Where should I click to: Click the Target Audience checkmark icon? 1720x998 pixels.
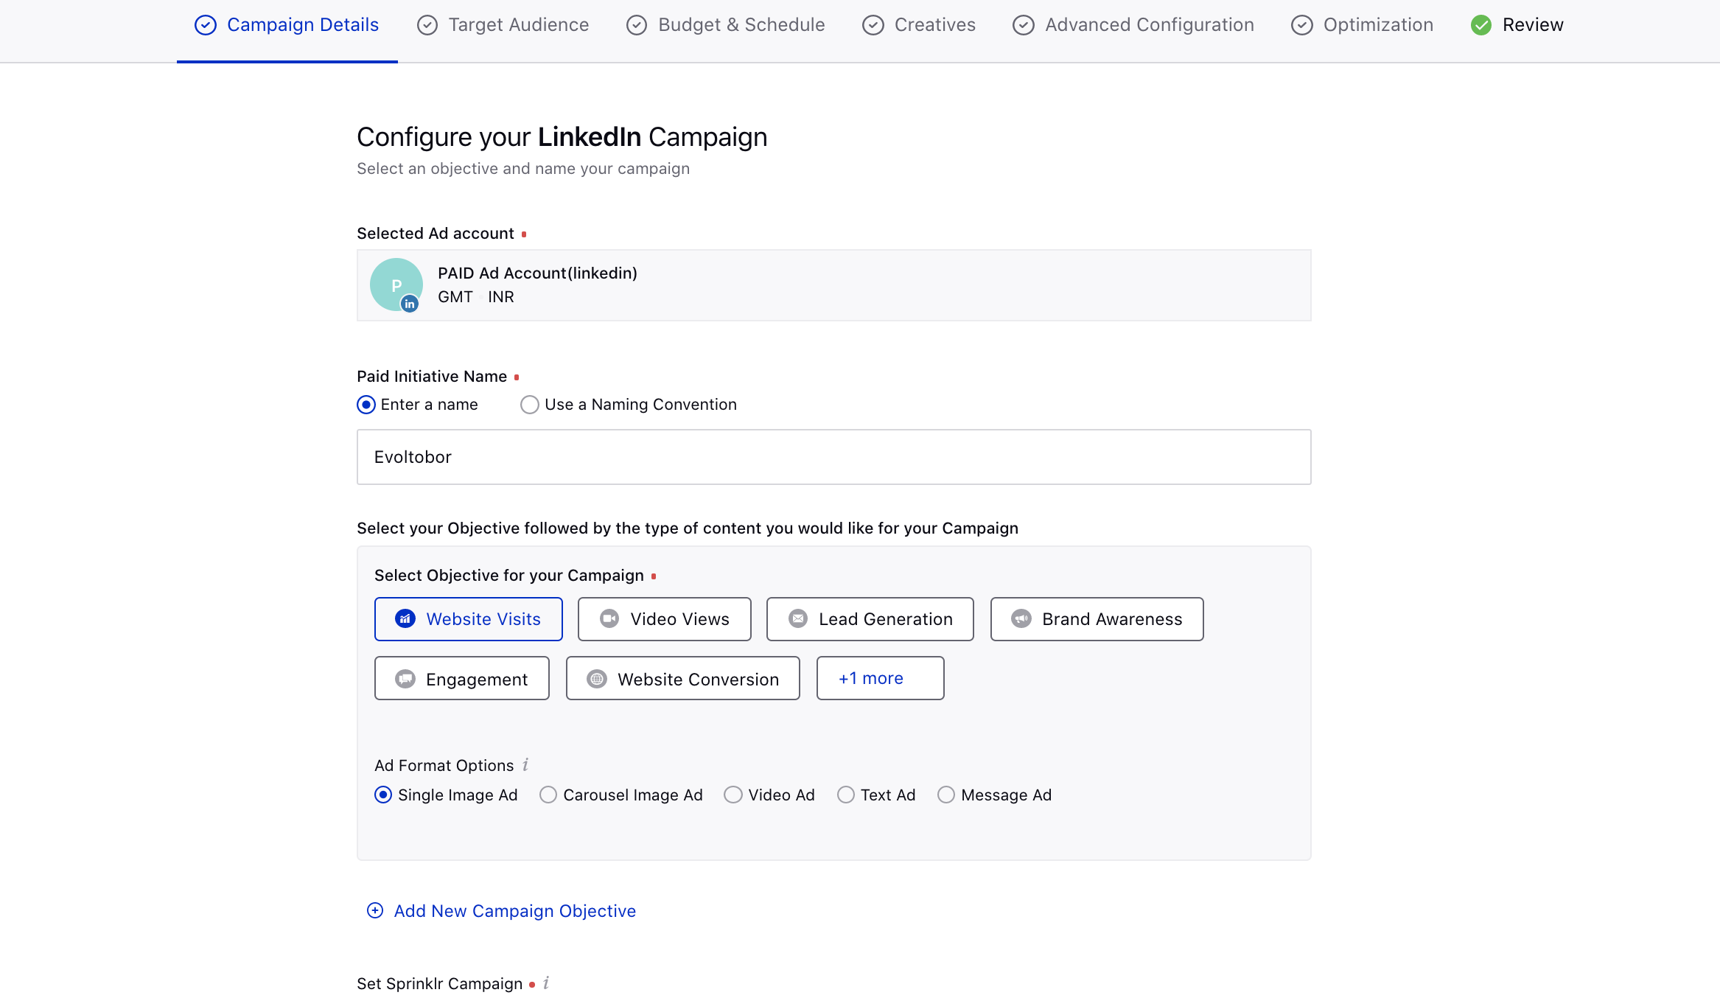(x=427, y=25)
